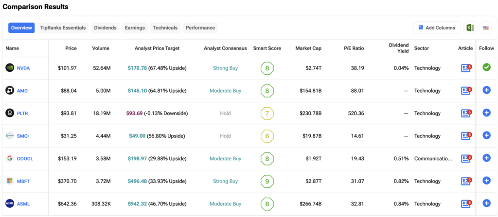Sort by the Market Cap header

click(x=308, y=48)
